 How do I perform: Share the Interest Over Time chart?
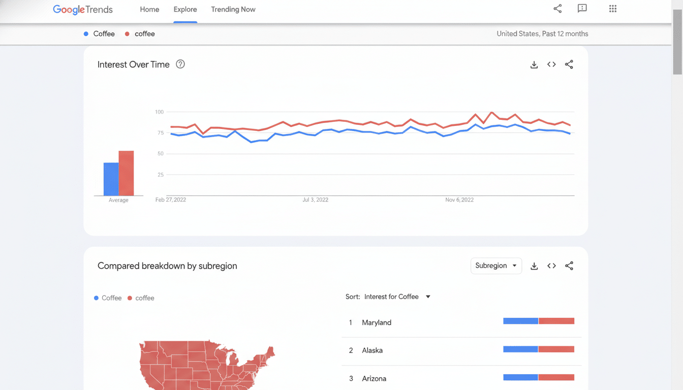569,64
